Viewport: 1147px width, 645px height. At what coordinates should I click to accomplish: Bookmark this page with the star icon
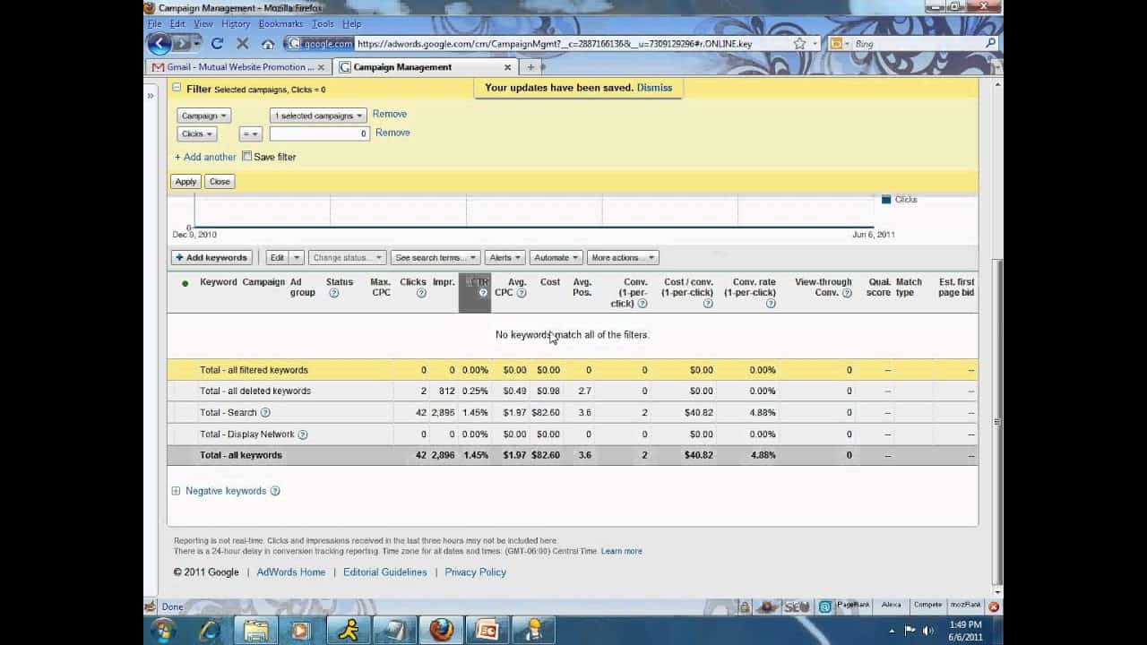[798, 43]
